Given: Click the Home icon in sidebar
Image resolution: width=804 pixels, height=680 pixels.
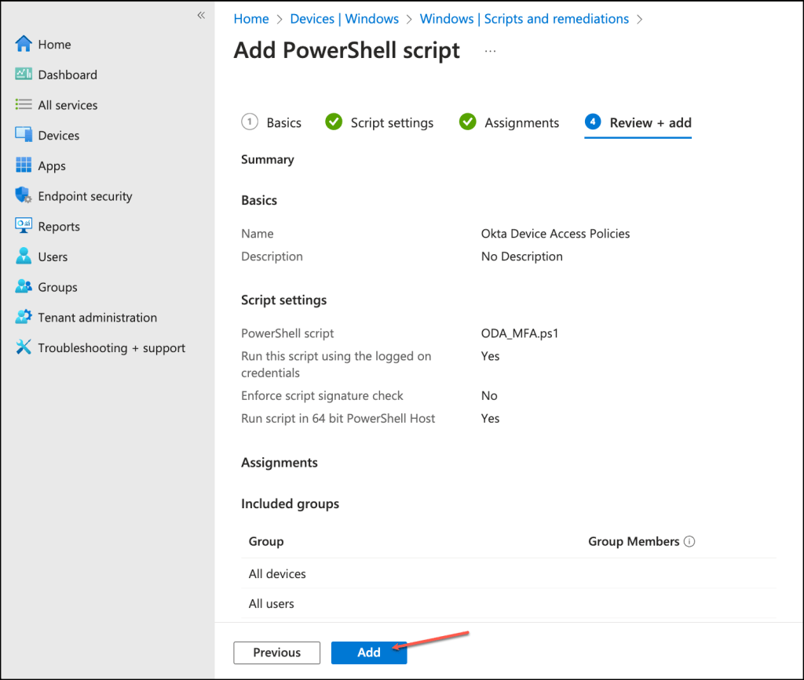Looking at the screenshot, I should pyautogui.click(x=24, y=45).
